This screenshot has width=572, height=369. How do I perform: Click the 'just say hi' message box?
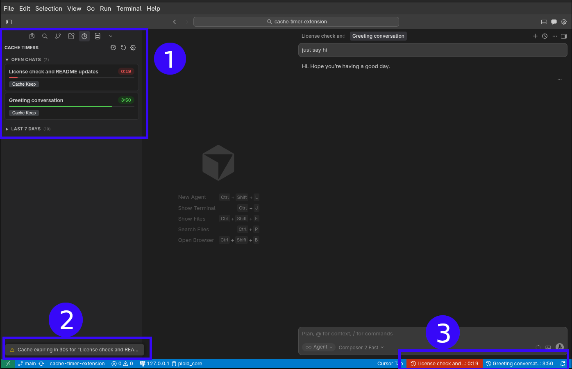(x=433, y=50)
